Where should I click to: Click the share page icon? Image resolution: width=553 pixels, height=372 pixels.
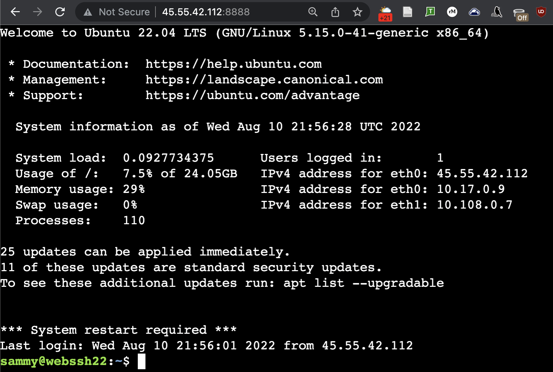point(335,12)
